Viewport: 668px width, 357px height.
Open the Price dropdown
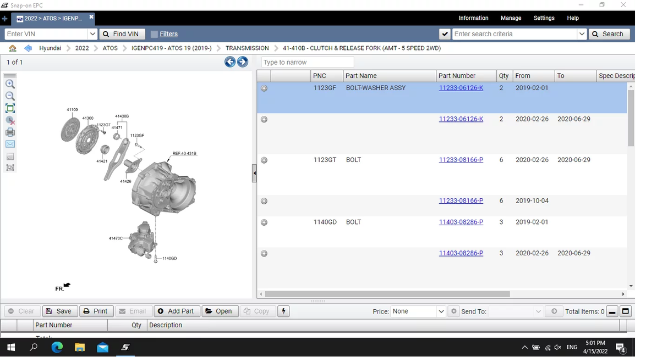pyautogui.click(x=441, y=311)
